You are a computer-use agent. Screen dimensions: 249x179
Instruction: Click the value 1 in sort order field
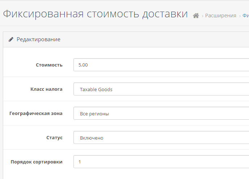point(80,162)
